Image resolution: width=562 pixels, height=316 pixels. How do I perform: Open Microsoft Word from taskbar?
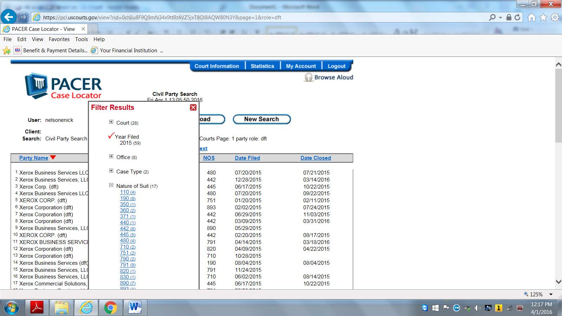click(x=135, y=308)
